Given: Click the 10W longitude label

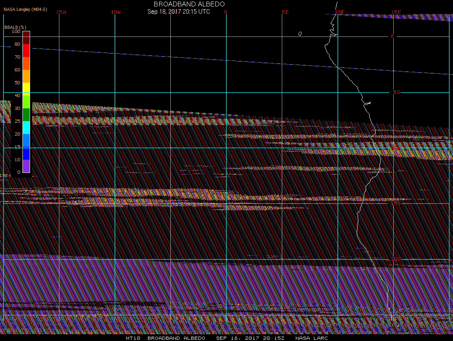Looking at the screenshot, I should tap(116, 12).
